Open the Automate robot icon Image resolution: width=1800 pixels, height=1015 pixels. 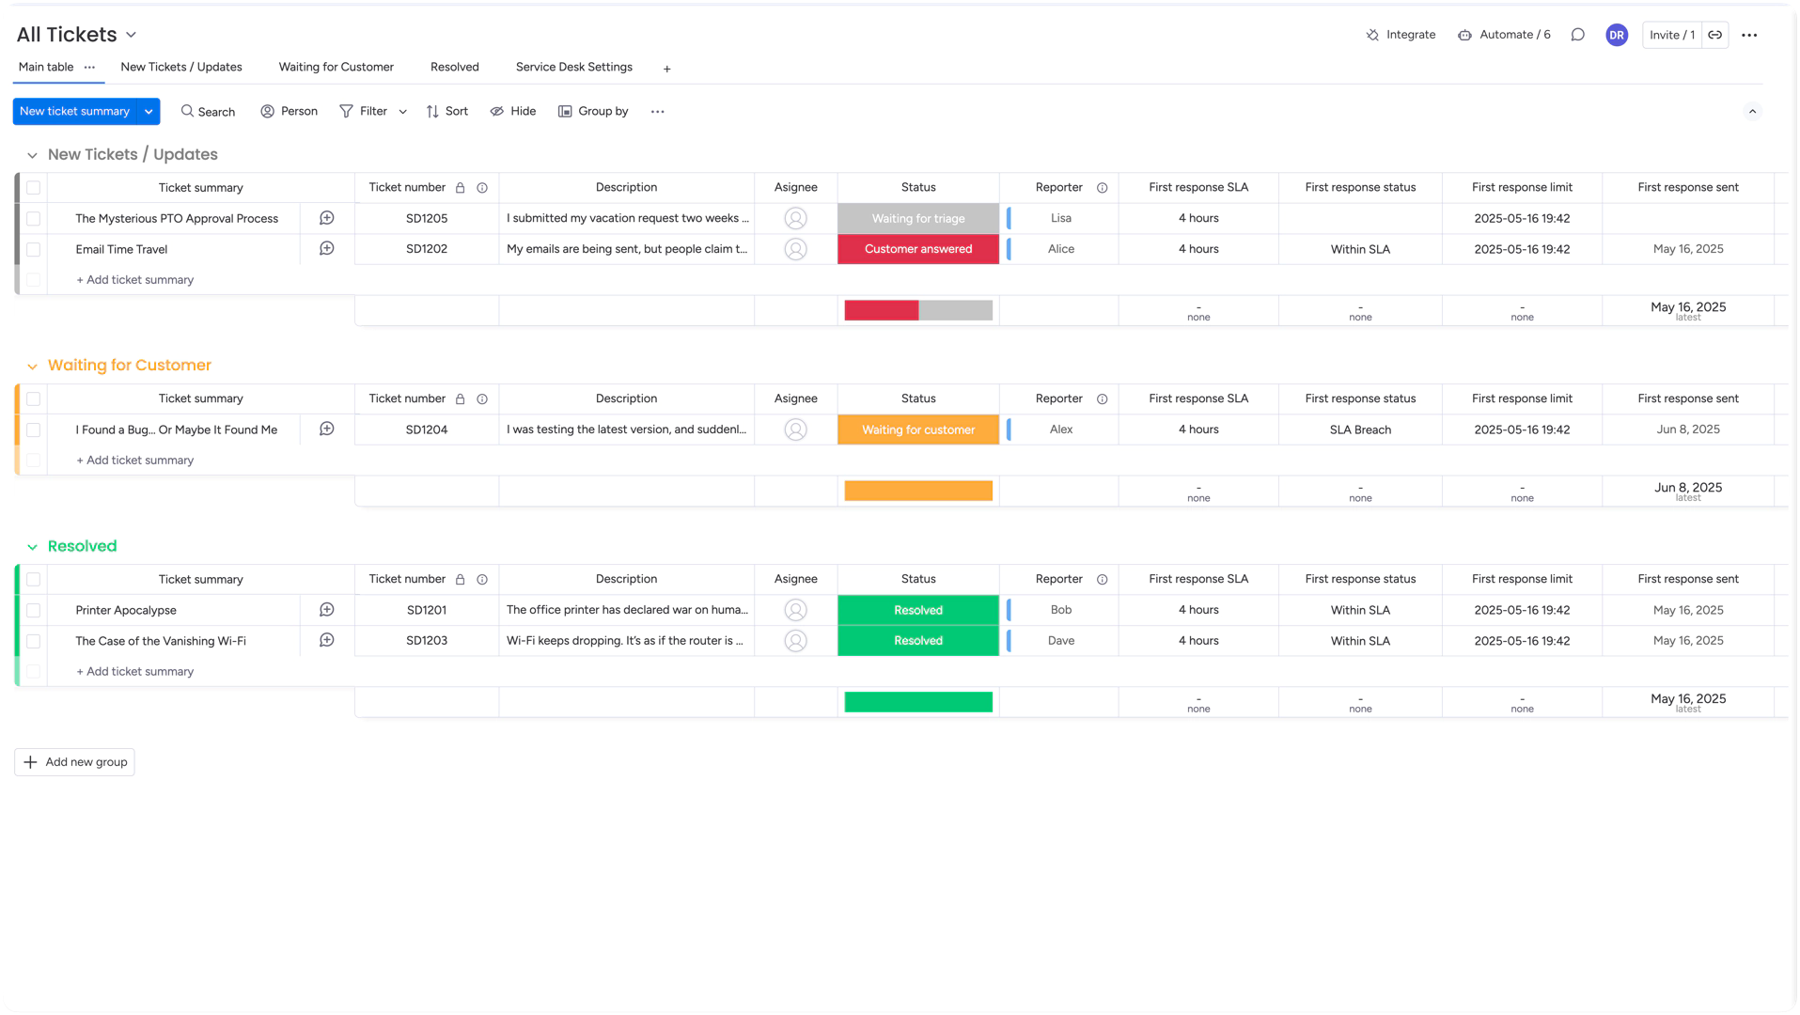coord(1464,35)
